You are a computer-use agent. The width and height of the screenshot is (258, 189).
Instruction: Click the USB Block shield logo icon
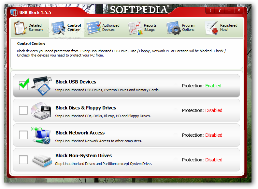tap(14, 12)
